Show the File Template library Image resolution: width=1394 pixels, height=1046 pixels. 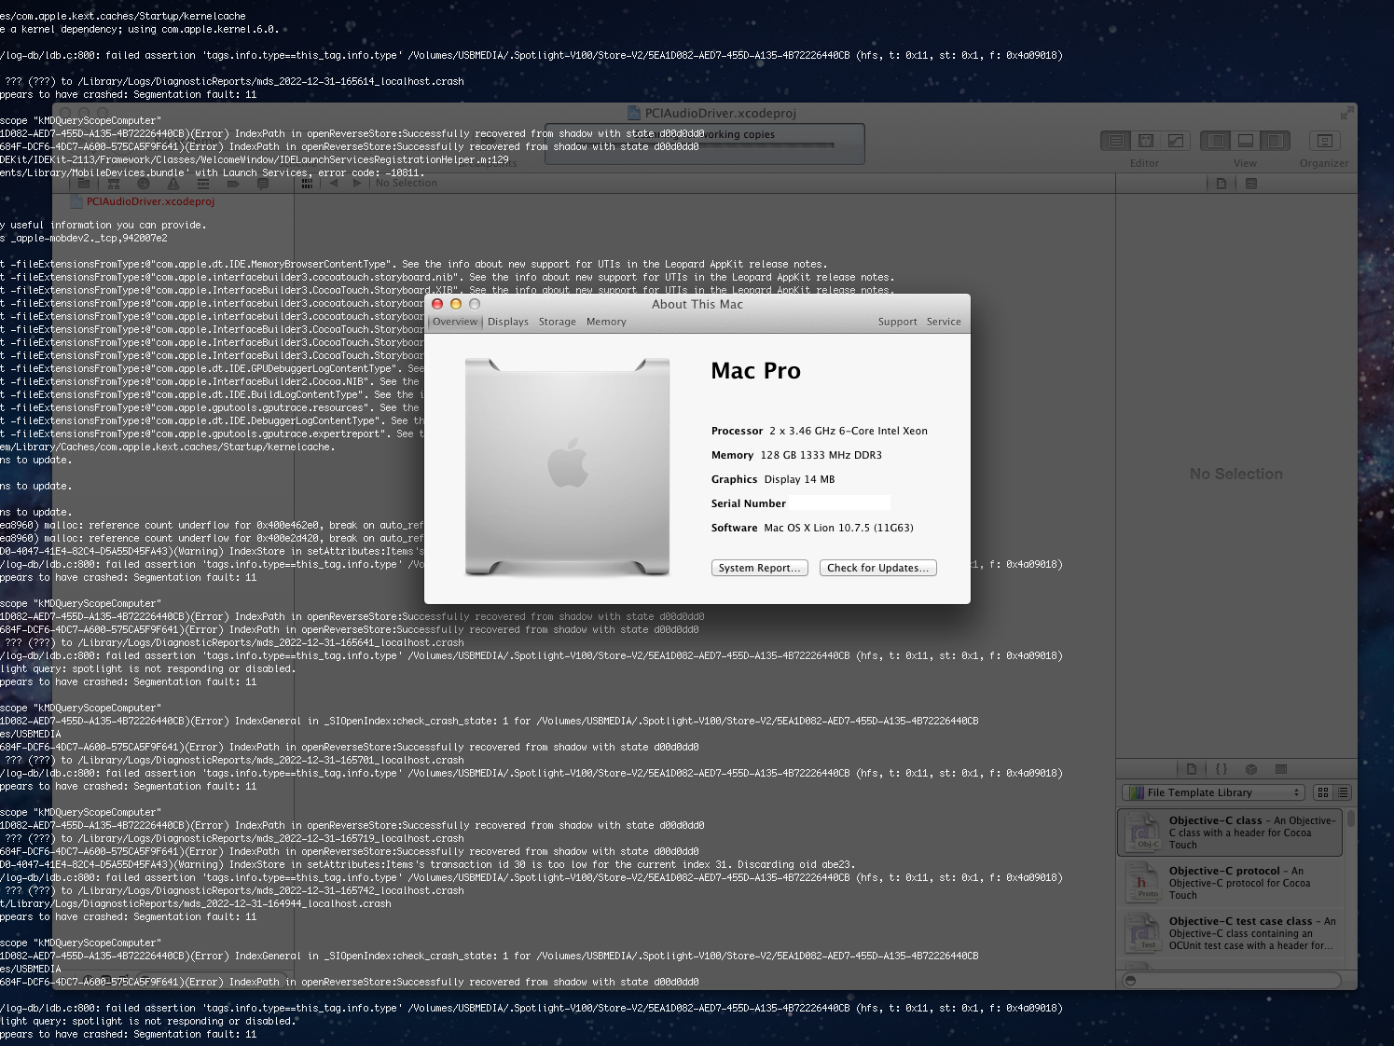coord(1192,769)
